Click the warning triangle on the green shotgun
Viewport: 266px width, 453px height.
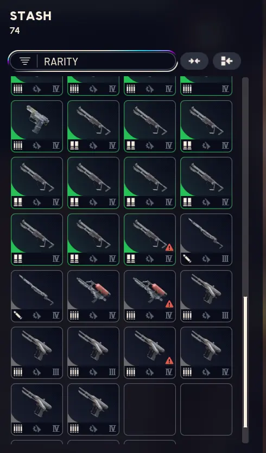pos(169,248)
